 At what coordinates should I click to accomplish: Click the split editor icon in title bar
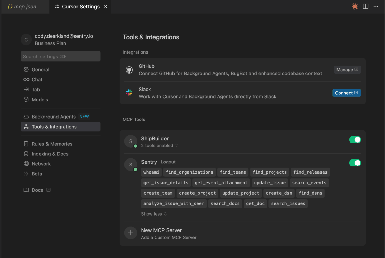click(365, 6)
